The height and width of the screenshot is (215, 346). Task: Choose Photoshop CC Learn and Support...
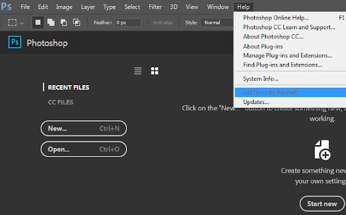point(290,27)
